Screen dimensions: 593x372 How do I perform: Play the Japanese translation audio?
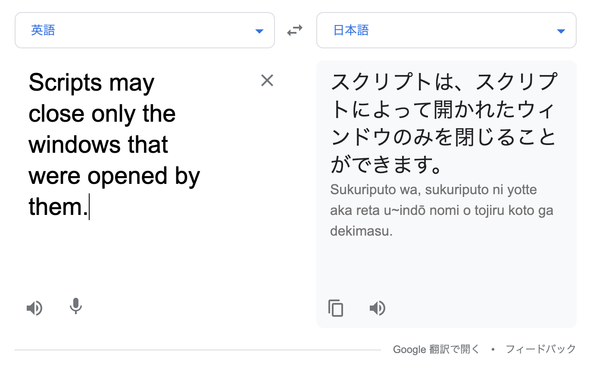(x=377, y=308)
